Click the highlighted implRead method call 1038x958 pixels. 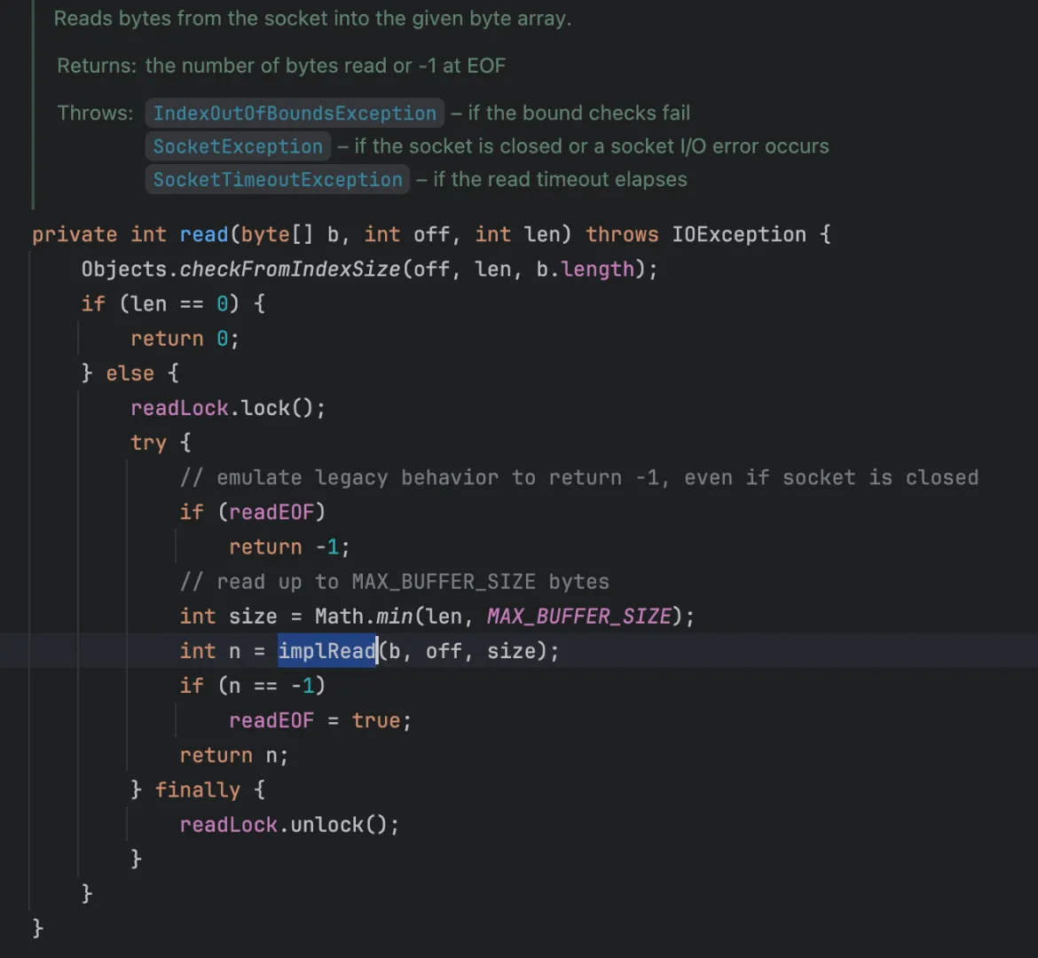pyautogui.click(x=327, y=651)
